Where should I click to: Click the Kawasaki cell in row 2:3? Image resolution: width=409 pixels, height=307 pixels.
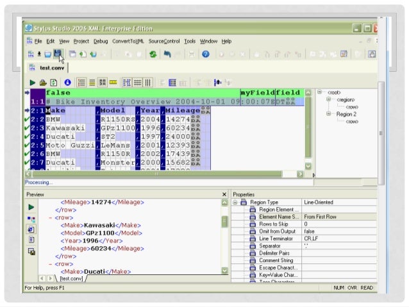(x=71, y=128)
